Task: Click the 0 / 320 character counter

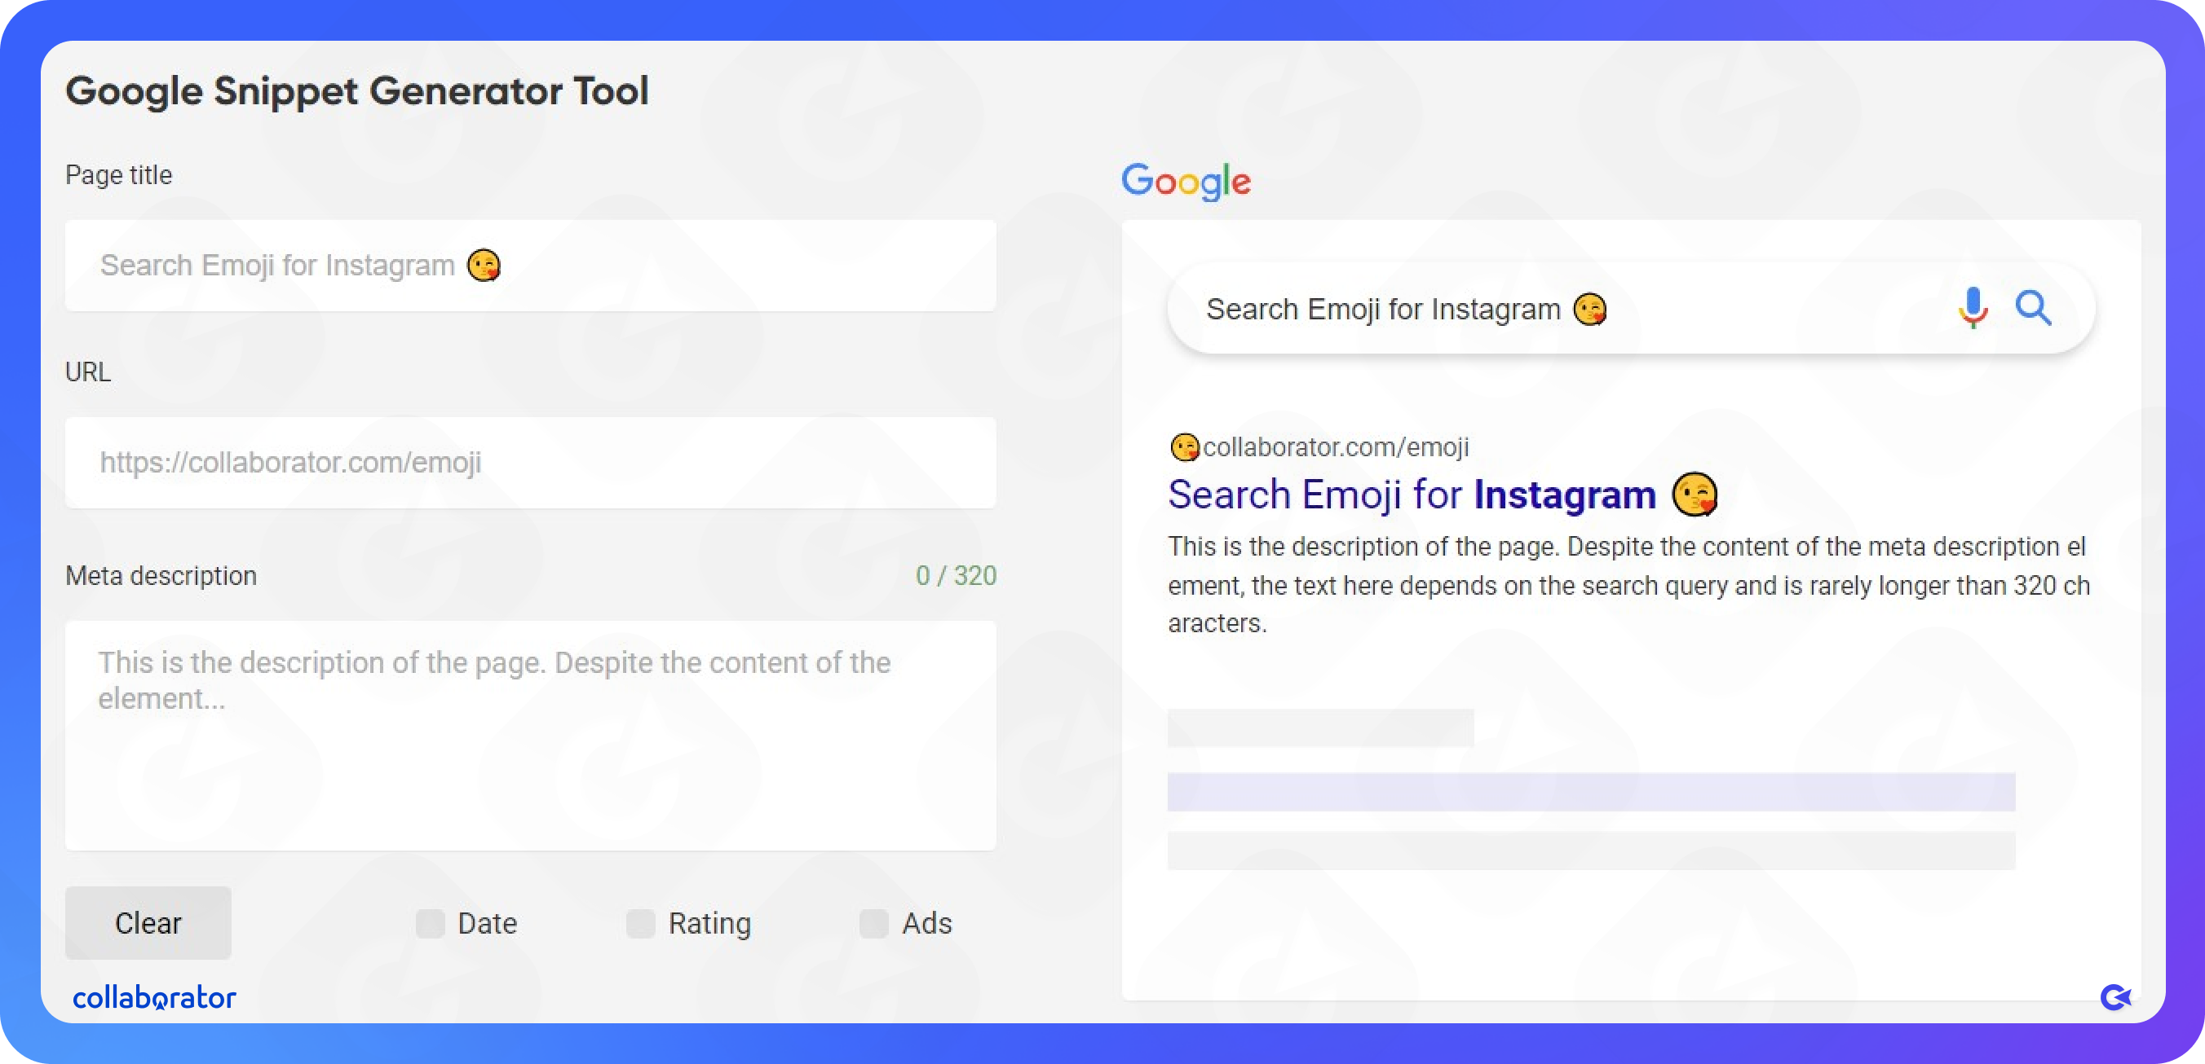Action: tap(955, 576)
